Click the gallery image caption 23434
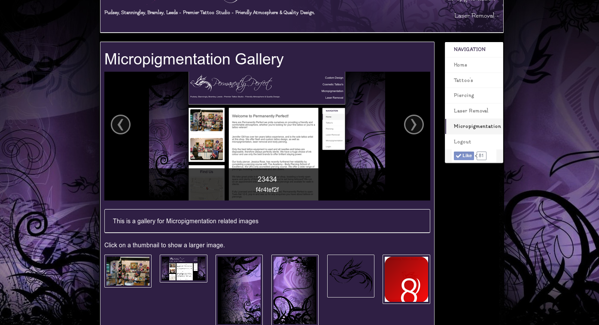Viewport: 599px width, 325px height. click(267, 179)
